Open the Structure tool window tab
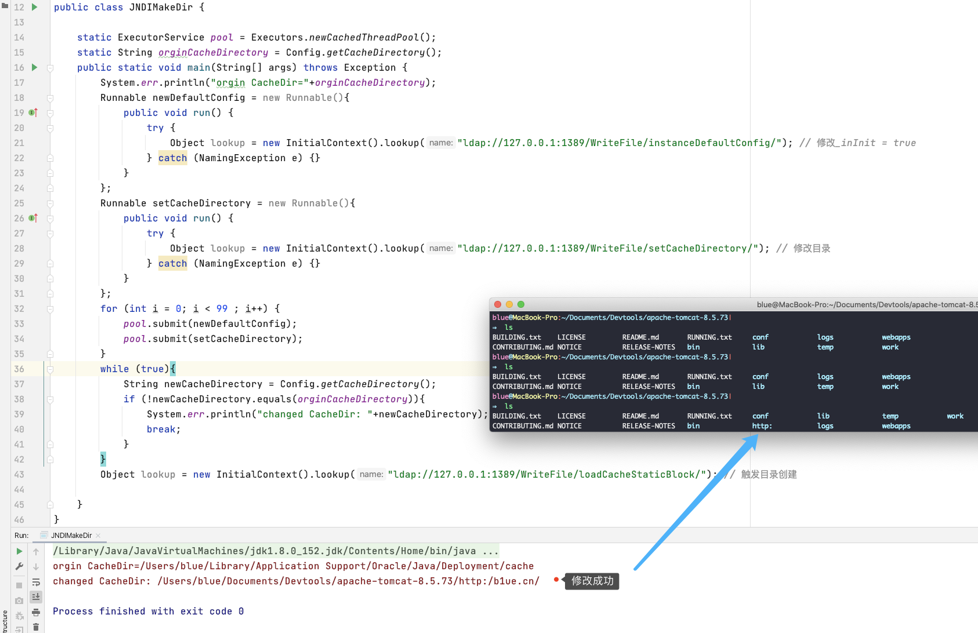 5,621
